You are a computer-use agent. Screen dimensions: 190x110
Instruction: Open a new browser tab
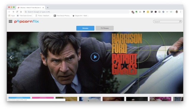tap(48, 7)
